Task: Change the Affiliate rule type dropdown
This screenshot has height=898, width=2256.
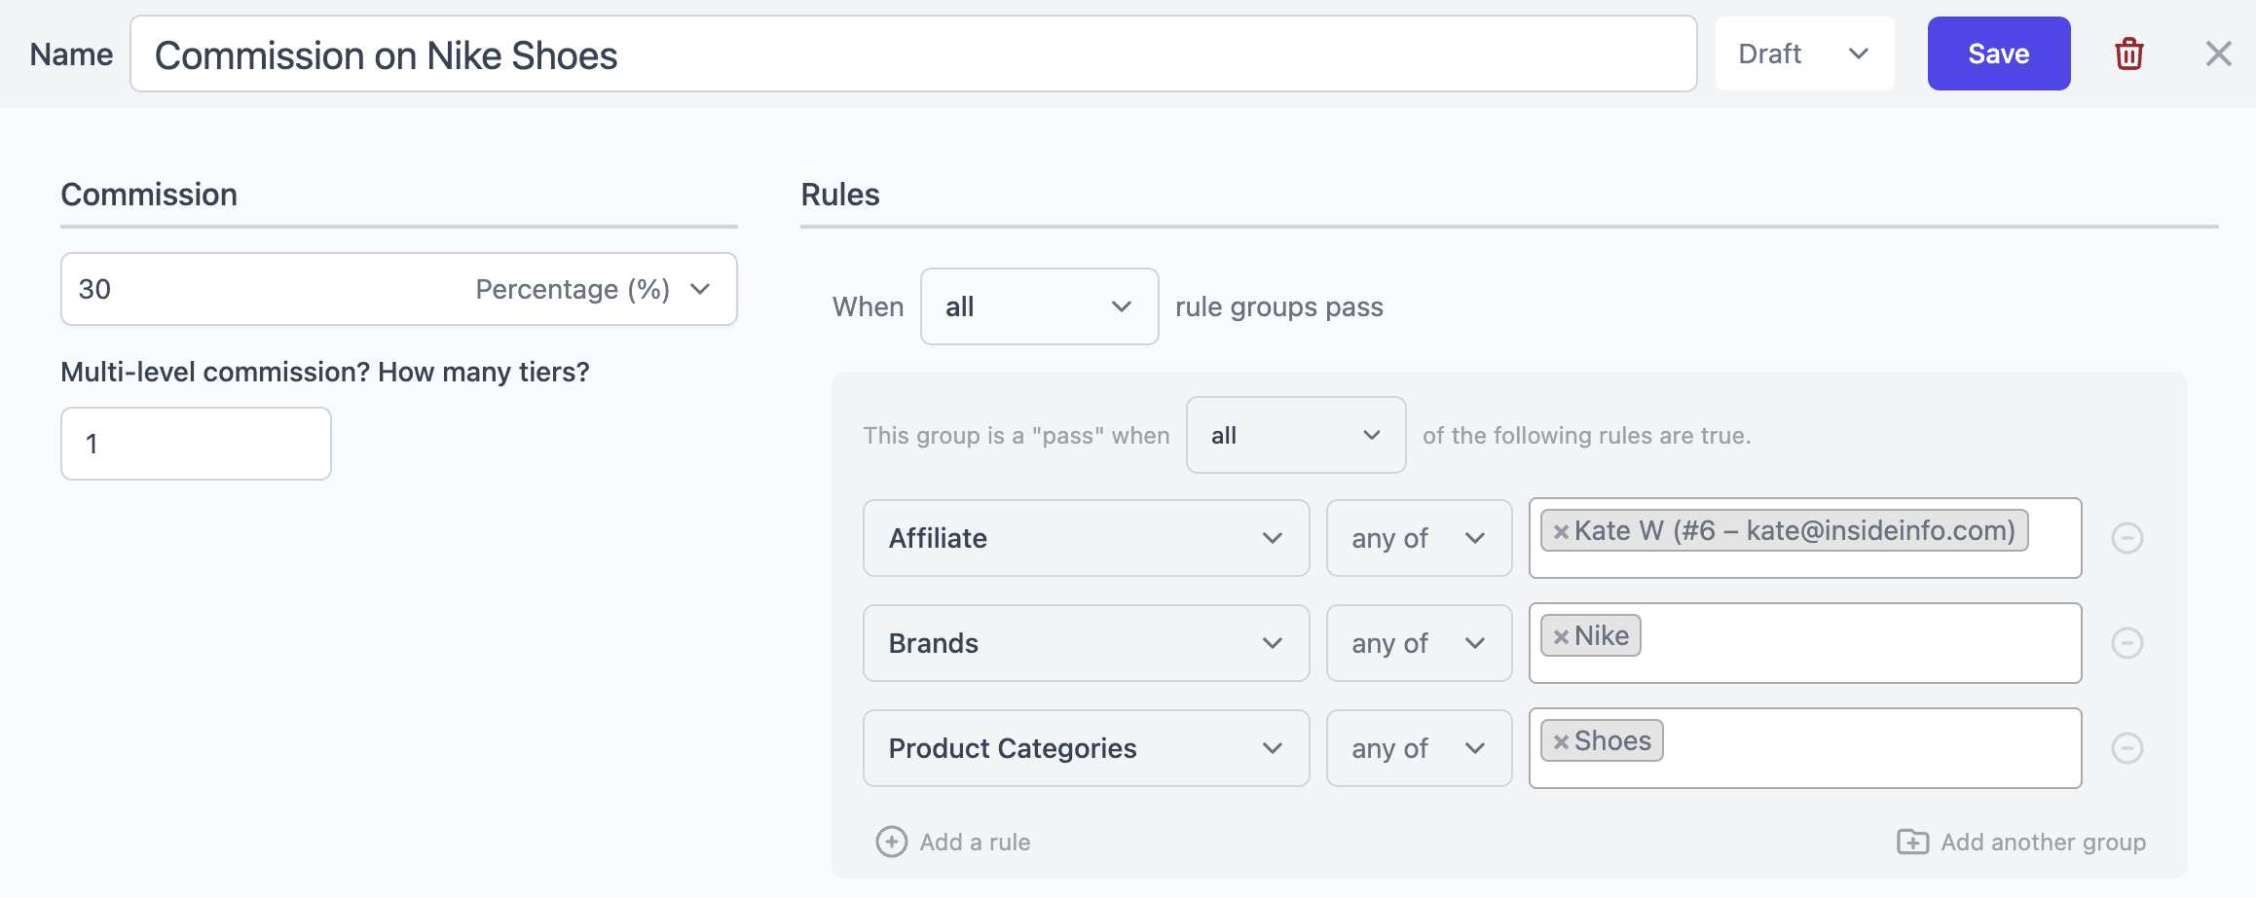Action: pos(1085,538)
